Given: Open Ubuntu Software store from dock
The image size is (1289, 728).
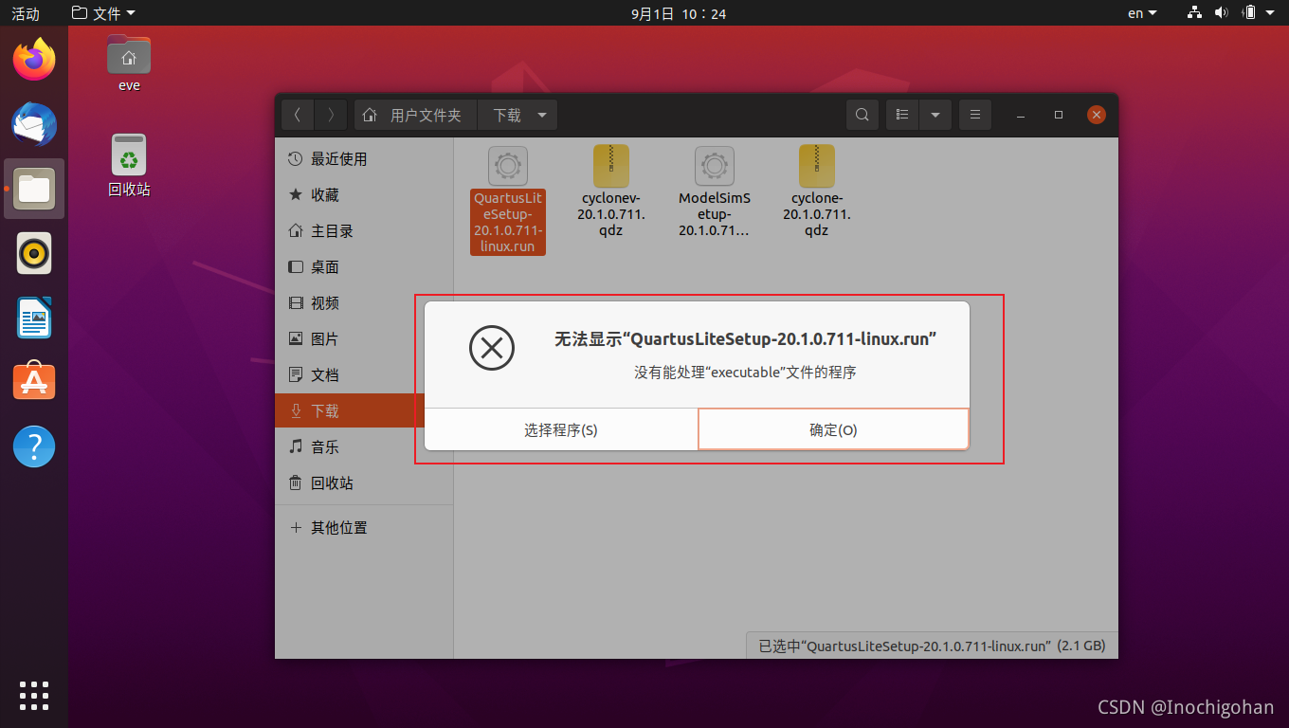Looking at the screenshot, I should point(34,381).
